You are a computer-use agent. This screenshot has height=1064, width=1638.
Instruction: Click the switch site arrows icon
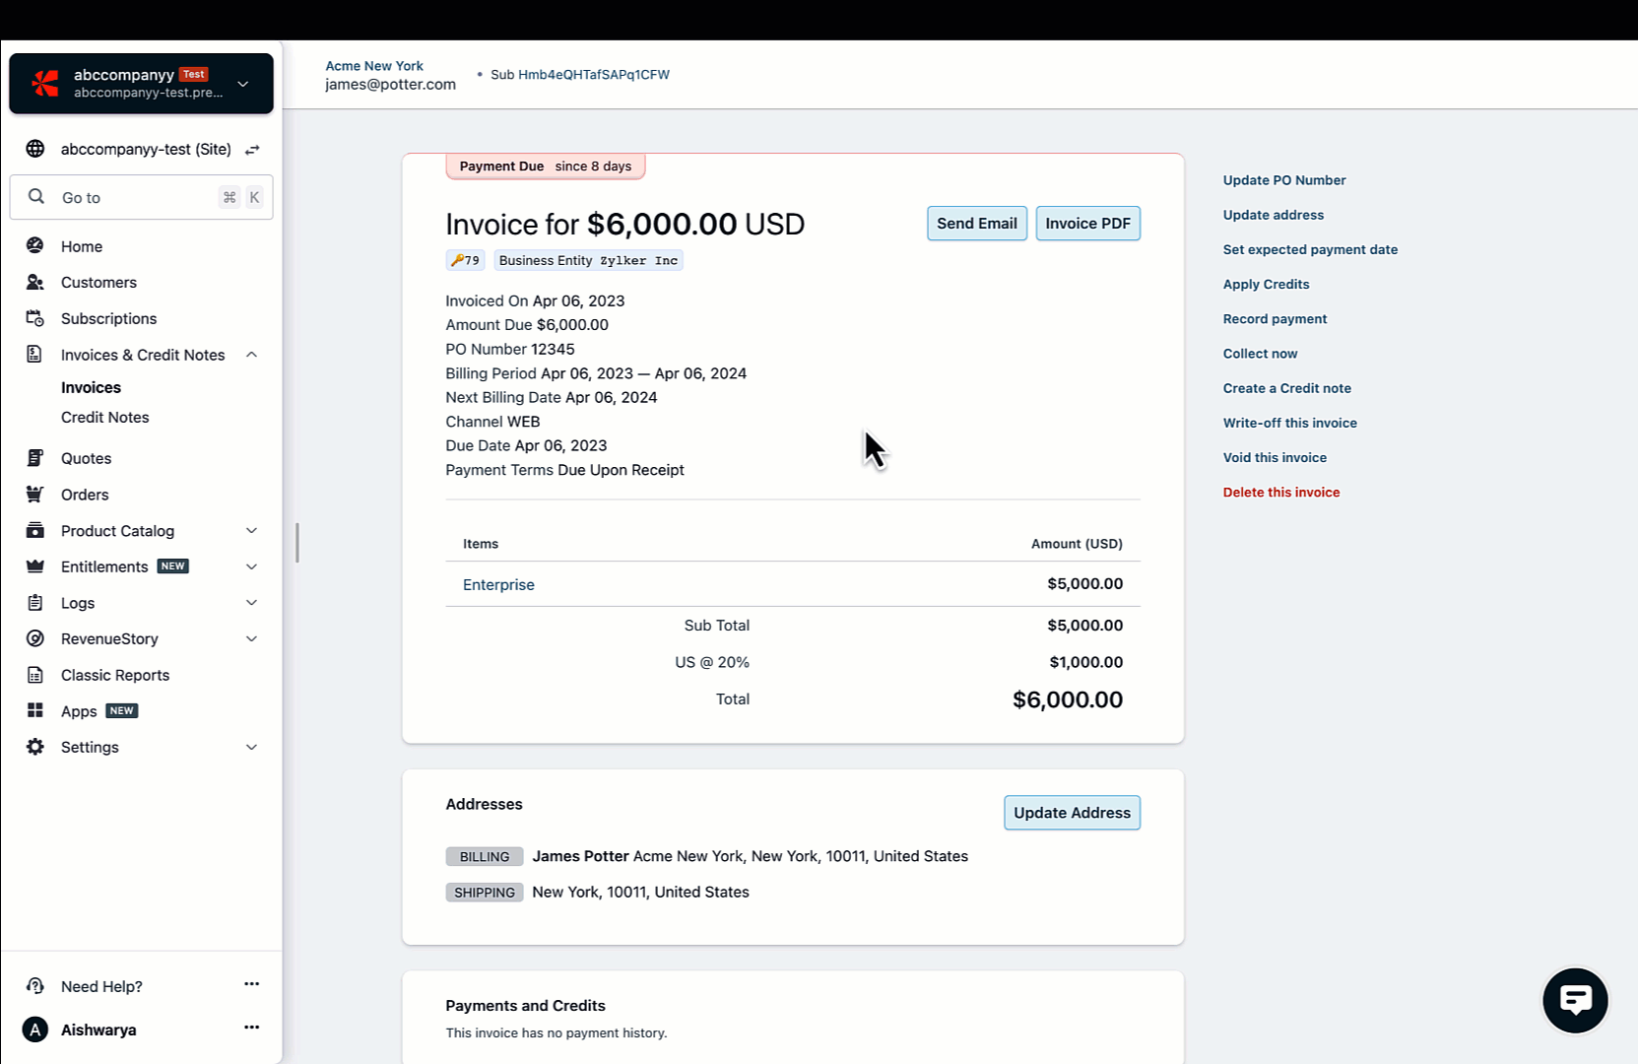[x=252, y=150]
